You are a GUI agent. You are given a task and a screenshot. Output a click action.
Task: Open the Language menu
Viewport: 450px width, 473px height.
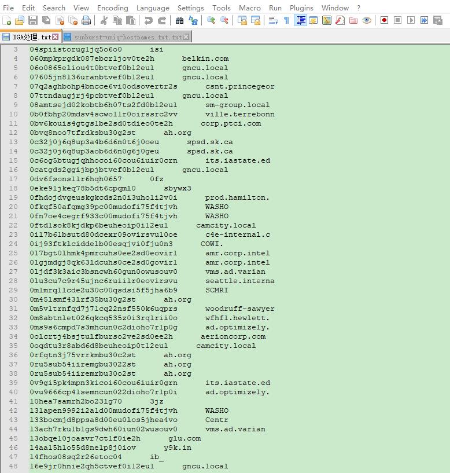pyautogui.click(x=153, y=8)
